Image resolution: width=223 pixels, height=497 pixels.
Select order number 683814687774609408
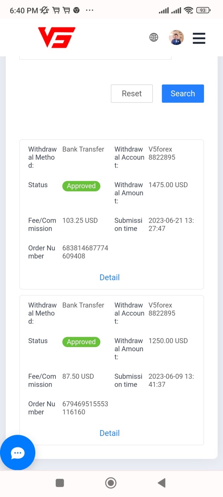85,252
